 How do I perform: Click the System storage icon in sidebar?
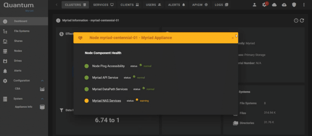pyautogui.click(x=5, y=99)
